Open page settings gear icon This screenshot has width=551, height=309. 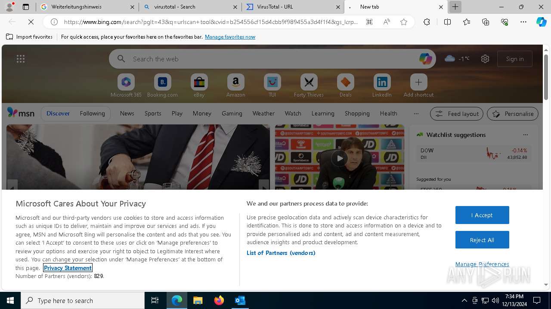pyautogui.click(x=485, y=59)
